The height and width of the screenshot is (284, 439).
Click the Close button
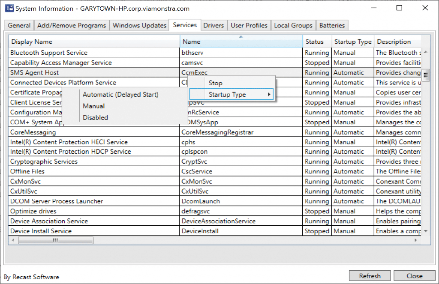[414, 275]
